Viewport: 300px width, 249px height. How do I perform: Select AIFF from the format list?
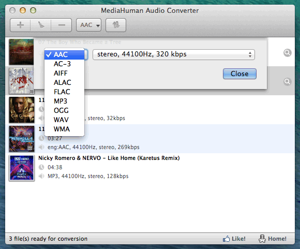(64, 73)
